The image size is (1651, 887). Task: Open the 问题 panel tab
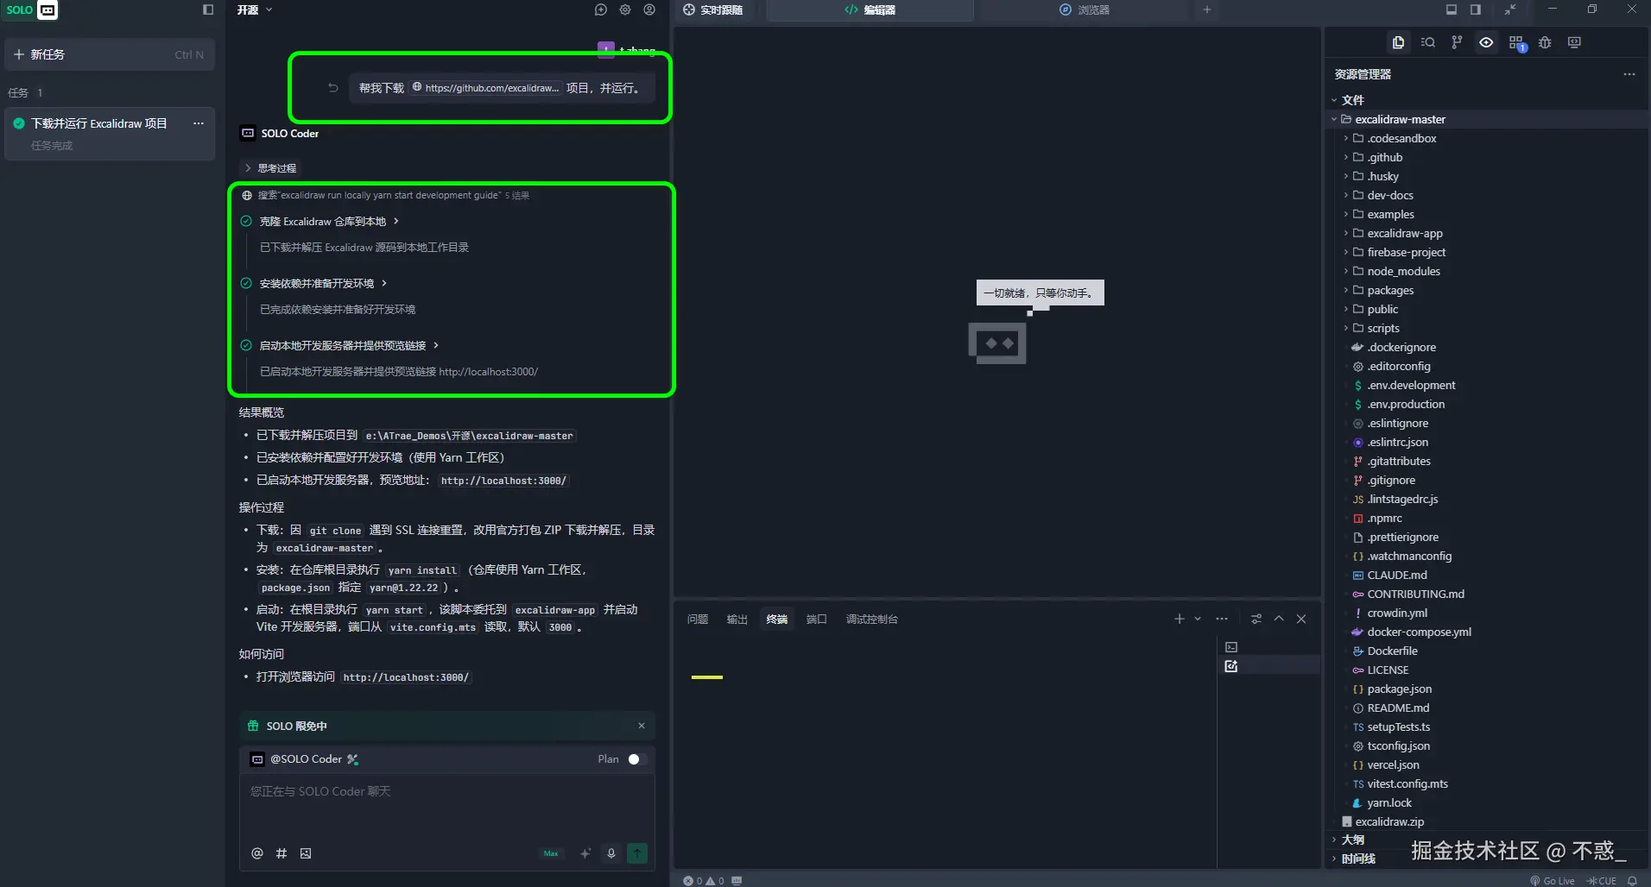point(698,619)
